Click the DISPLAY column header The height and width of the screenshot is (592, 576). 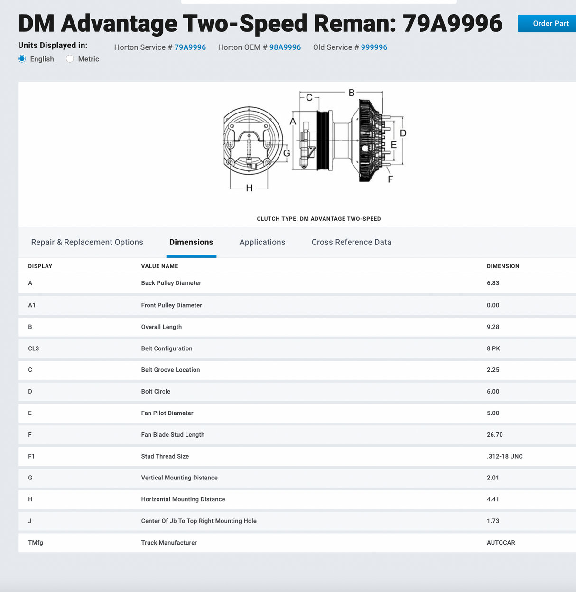coord(40,266)
